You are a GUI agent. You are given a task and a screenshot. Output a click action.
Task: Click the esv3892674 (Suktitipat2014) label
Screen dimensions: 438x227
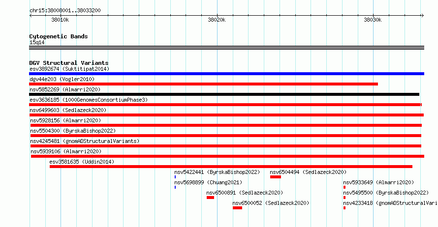pos(69,69)
